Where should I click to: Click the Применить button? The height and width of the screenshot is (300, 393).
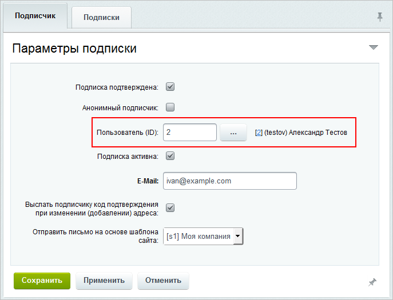(104, 281)
